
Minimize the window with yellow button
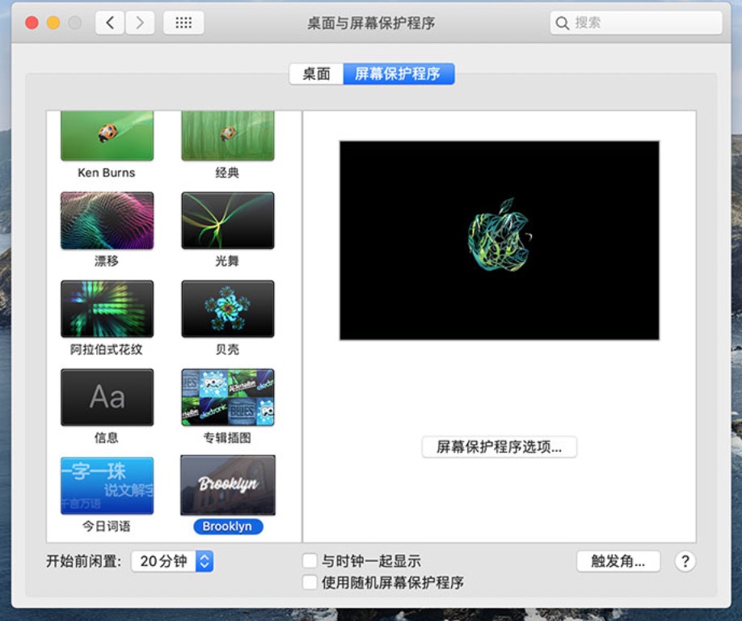[x=53, y=23]
